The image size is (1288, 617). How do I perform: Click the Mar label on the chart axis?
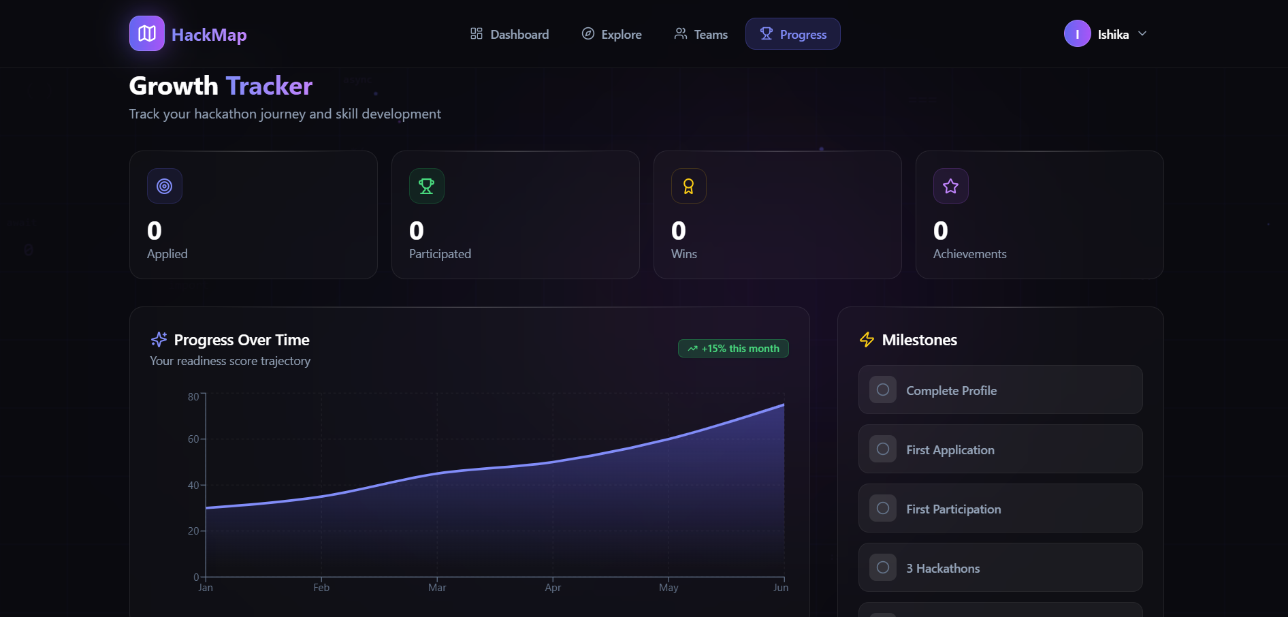tap(437, 588)
